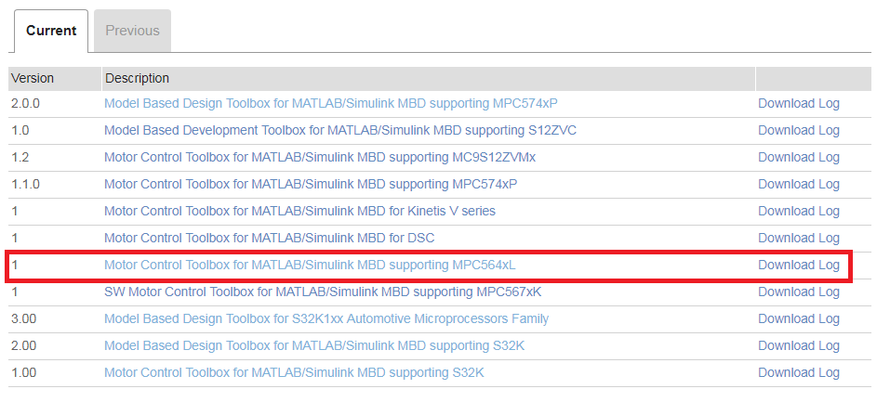Viewport: 877px width, 415px height.
Task: Open Motor Control Toolbox MPC564xL link
Action: coord(309,265)
